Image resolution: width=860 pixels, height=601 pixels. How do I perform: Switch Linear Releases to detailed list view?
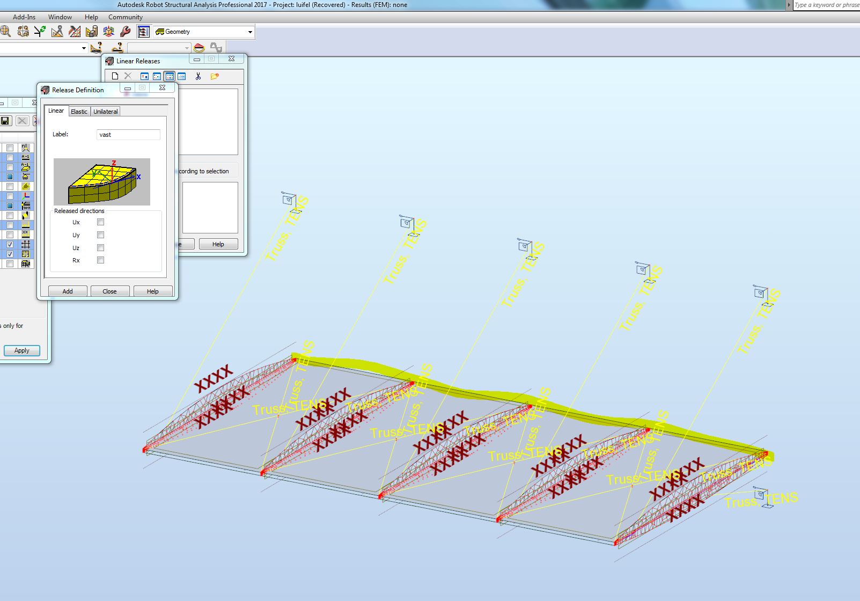pyautogui.click(x=181, y=76)
